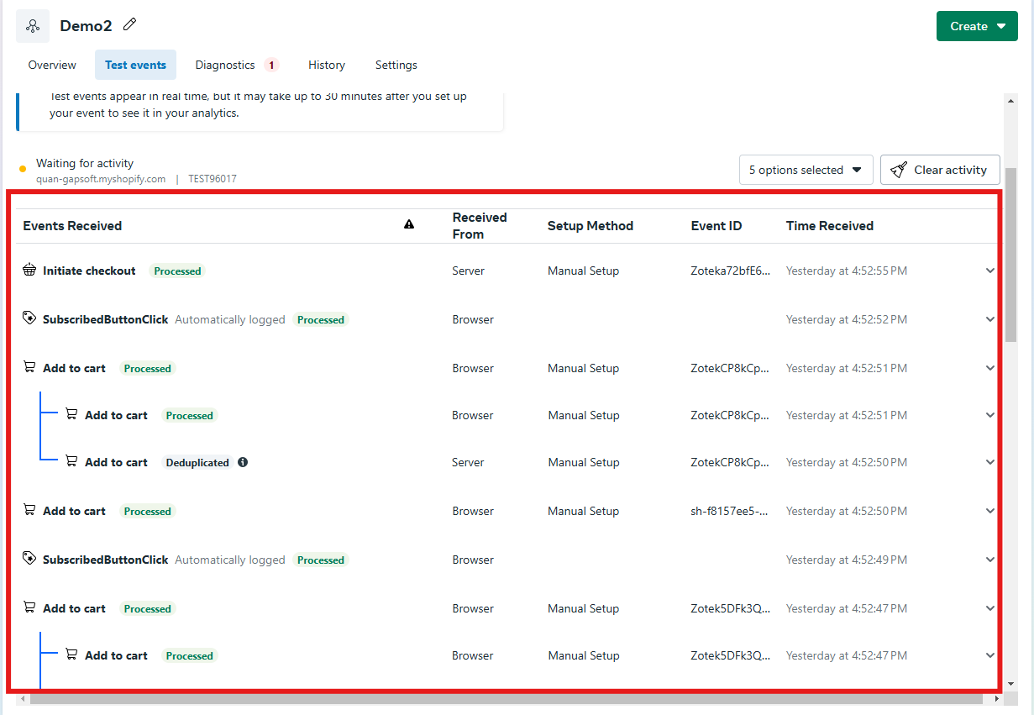Click the warning triangle column header icon
Image resolution: width=1034 pixels, height=715 pixels.
coord(409,224)
